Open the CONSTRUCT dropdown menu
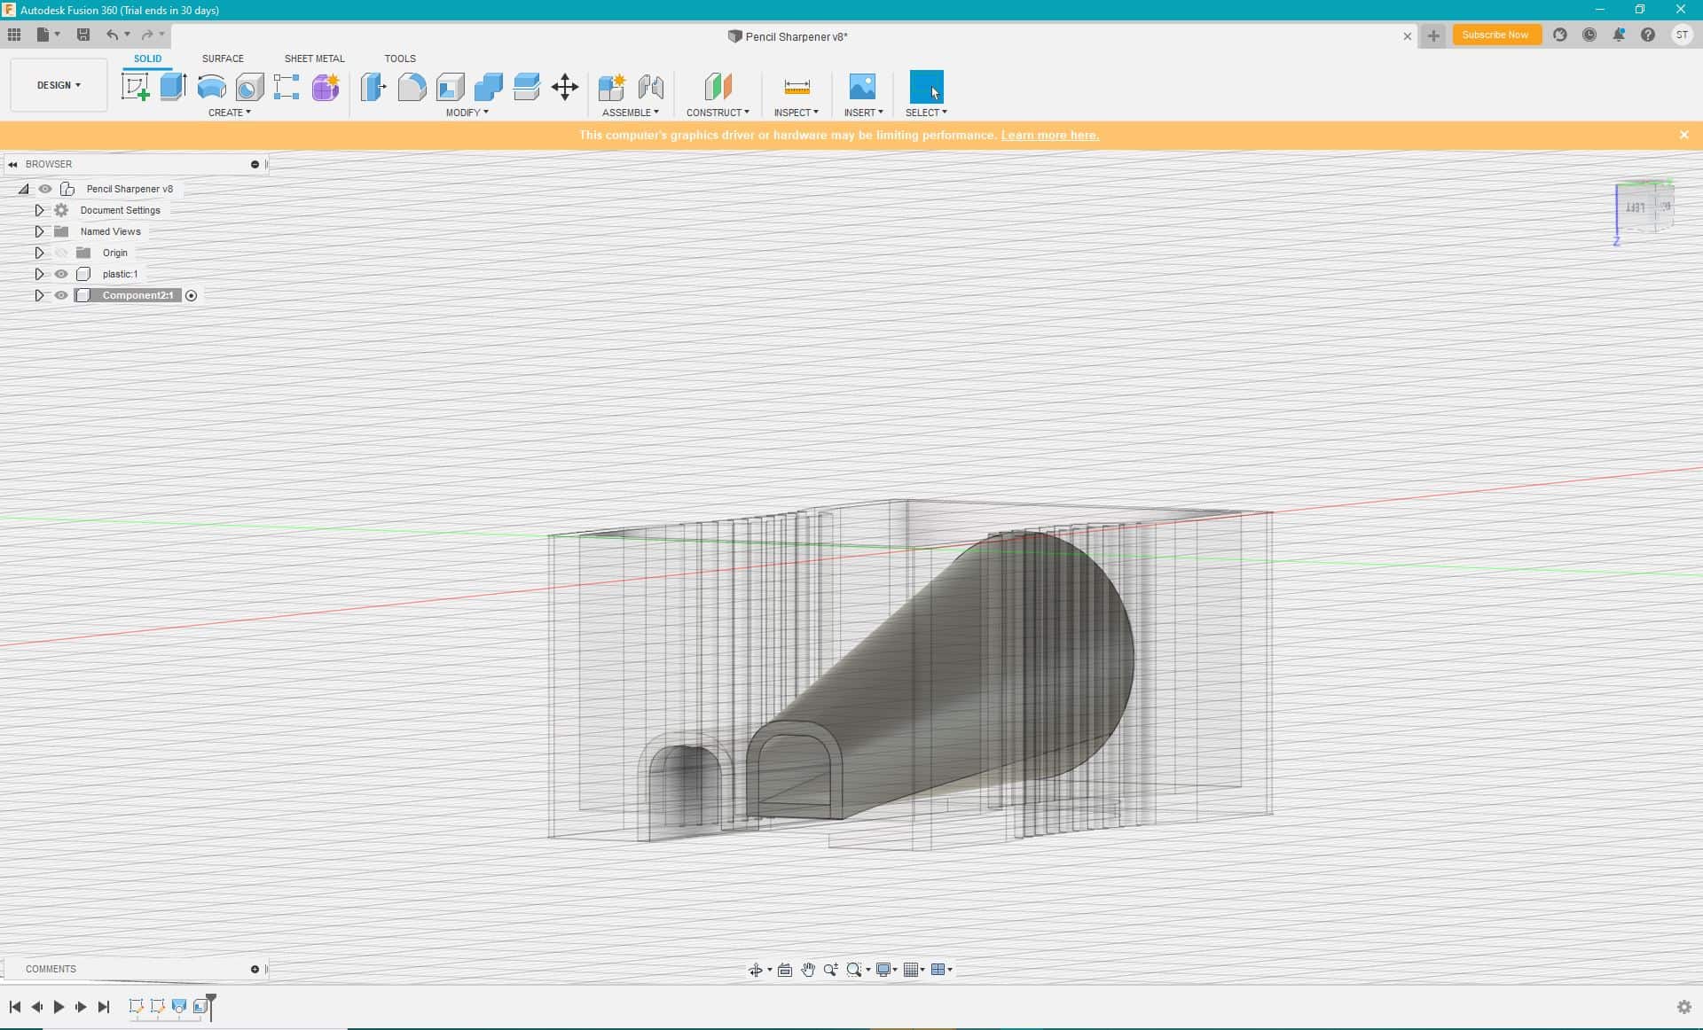Image resolution: width=1703 pixels, height=1030 pixels. [718, 113]
